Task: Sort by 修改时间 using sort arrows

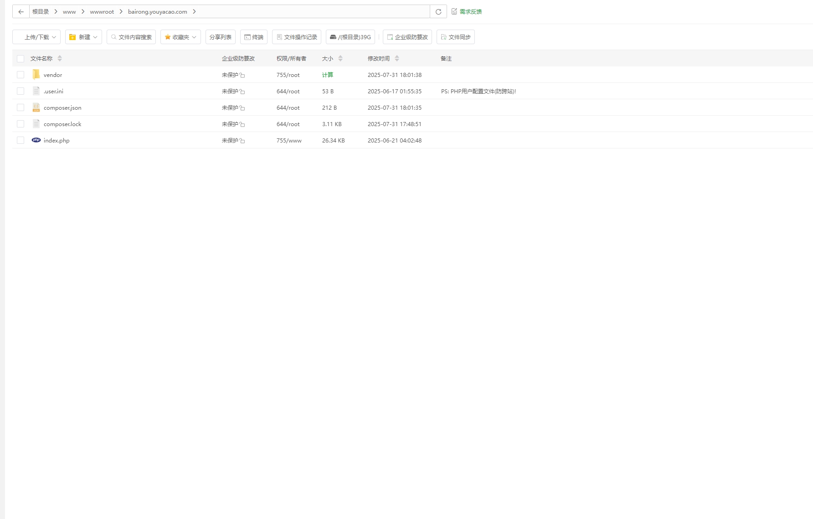Action: click(397, 58)
